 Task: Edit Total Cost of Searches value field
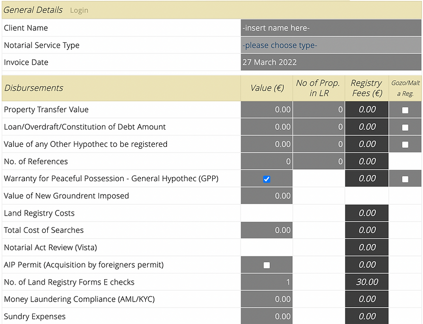(266, 230)
